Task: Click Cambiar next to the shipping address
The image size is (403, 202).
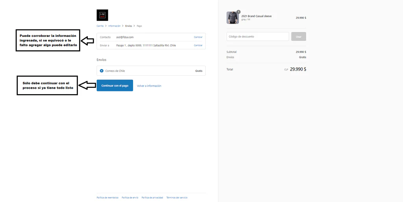Action: (x=198, y=45)
